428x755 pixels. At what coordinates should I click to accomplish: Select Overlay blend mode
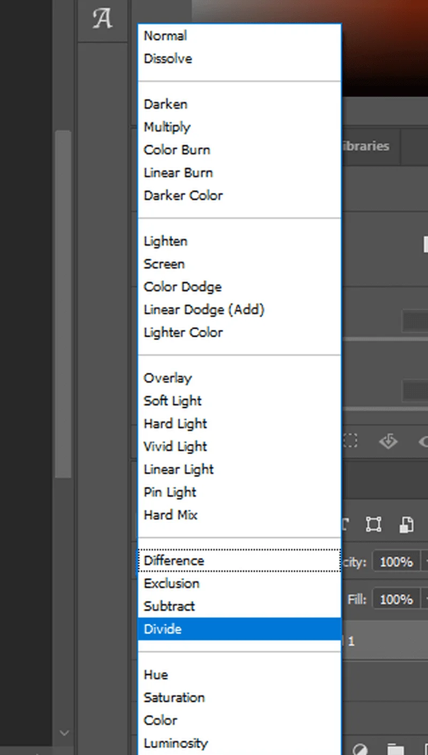point(239,378)
